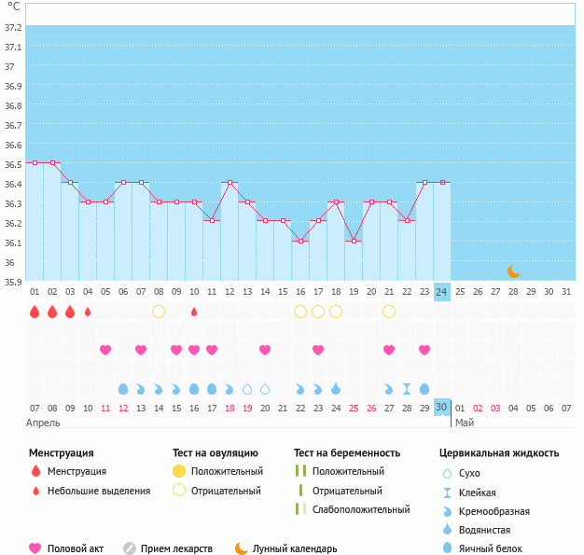Click the 36.5 temperature point on day 01
584x555 pixels.
click(35, 163)
